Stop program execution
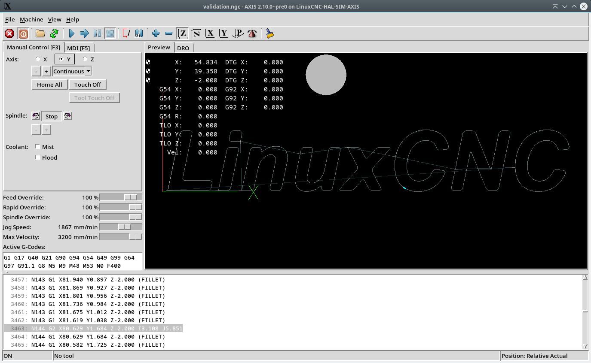The height and width of the screenshot is (363, 591). coord(110,33)
